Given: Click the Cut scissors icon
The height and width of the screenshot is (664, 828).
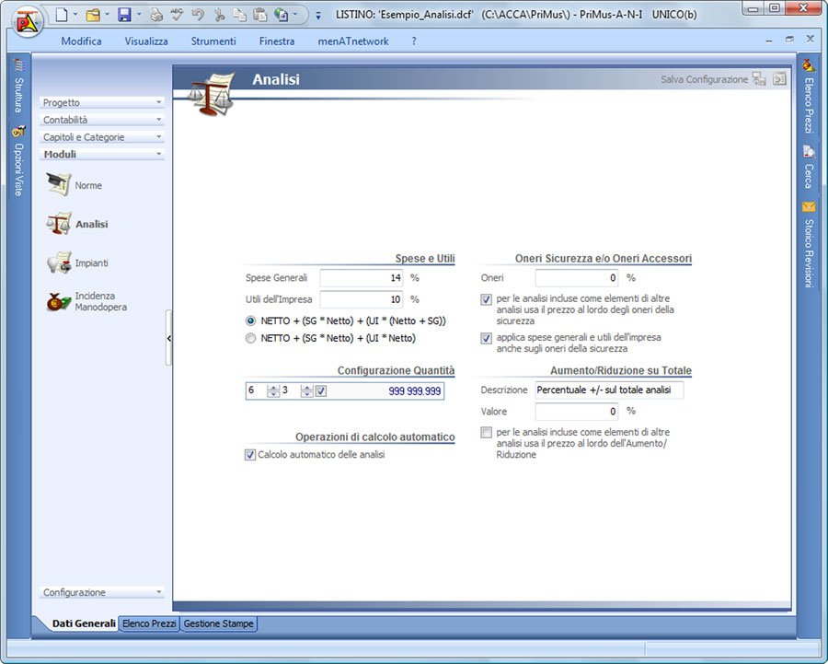Looking at the screenshot, I should click(x=218, y=15).
